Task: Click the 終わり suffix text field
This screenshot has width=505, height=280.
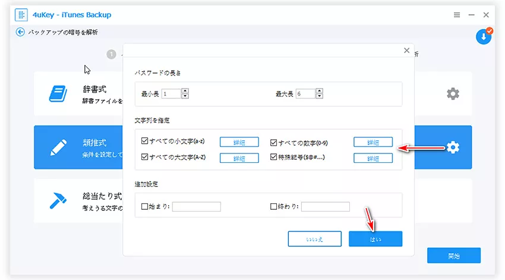Action: coord(325,207)
